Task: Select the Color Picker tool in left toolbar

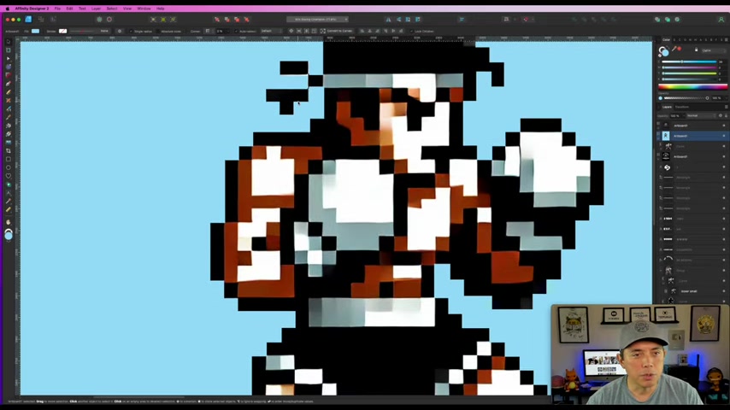Action: (9, 201)
